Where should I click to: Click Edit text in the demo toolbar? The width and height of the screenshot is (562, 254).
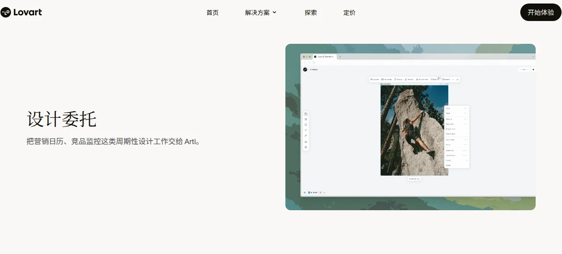coord(435,79)
